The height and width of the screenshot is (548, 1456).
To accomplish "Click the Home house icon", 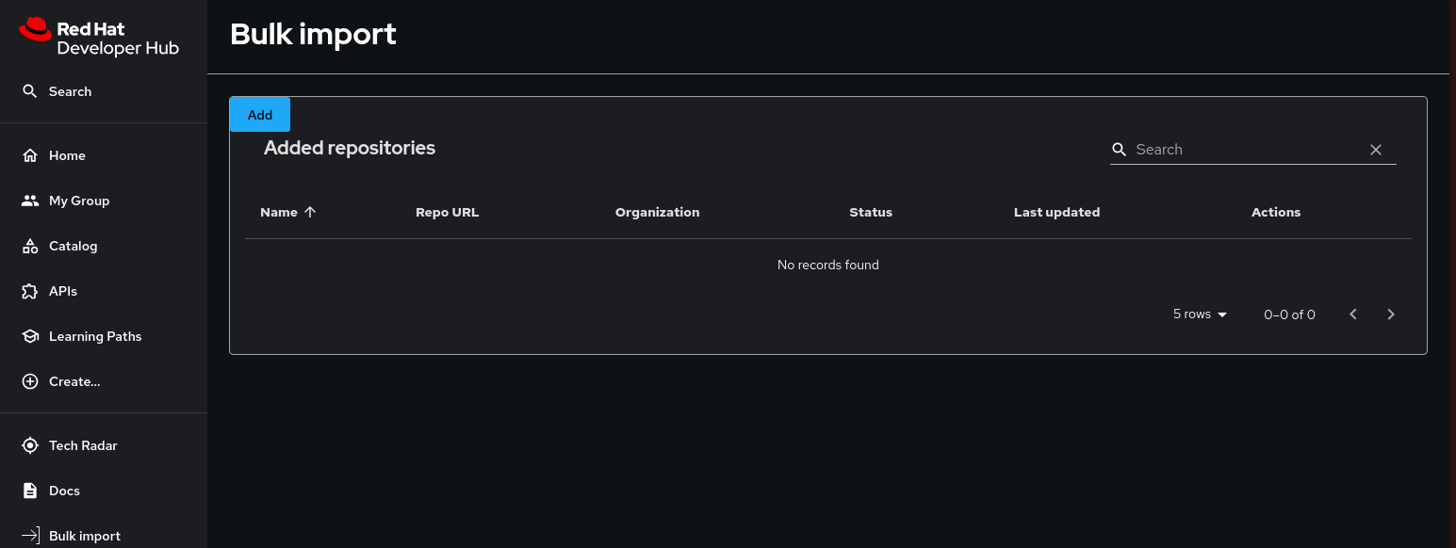I will point(30,155).
